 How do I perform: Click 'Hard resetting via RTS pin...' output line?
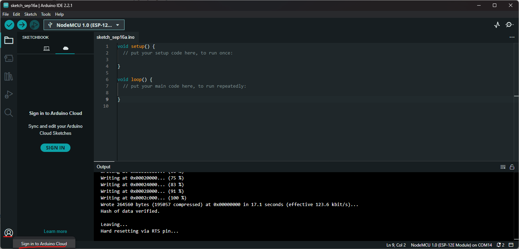(x=140, y=231)
